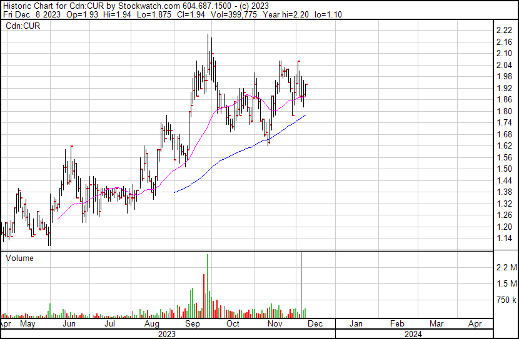
Task: Click the 1.14 price axis label
Action: [x=504, y=238]
